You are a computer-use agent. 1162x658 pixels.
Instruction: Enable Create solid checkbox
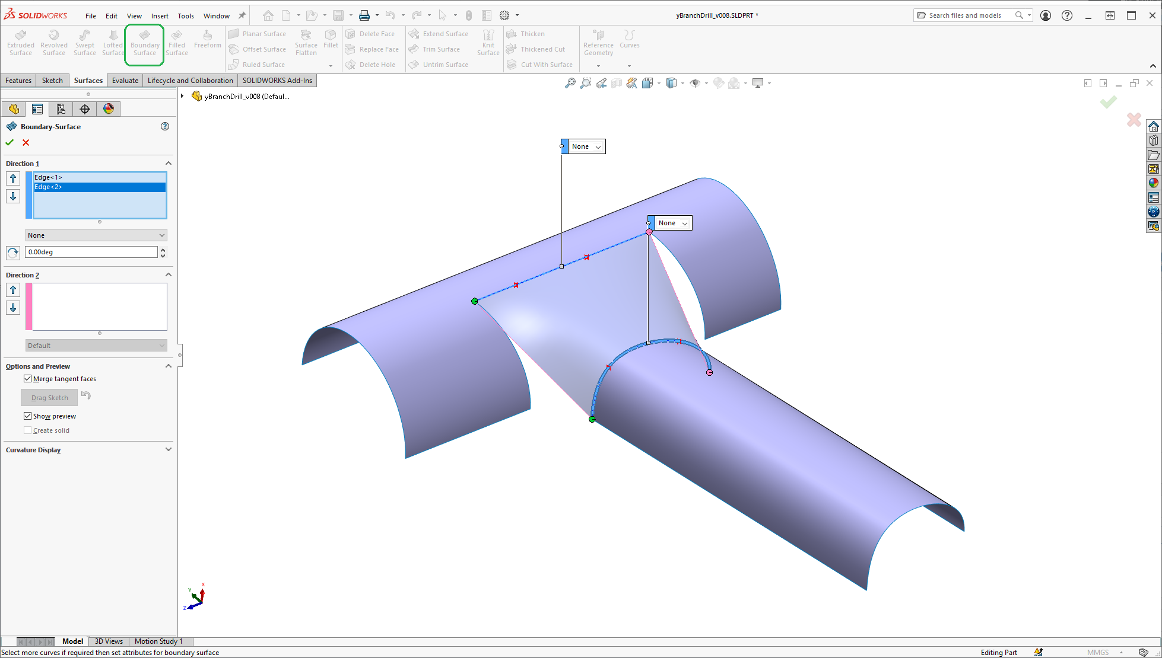[28, 430]
